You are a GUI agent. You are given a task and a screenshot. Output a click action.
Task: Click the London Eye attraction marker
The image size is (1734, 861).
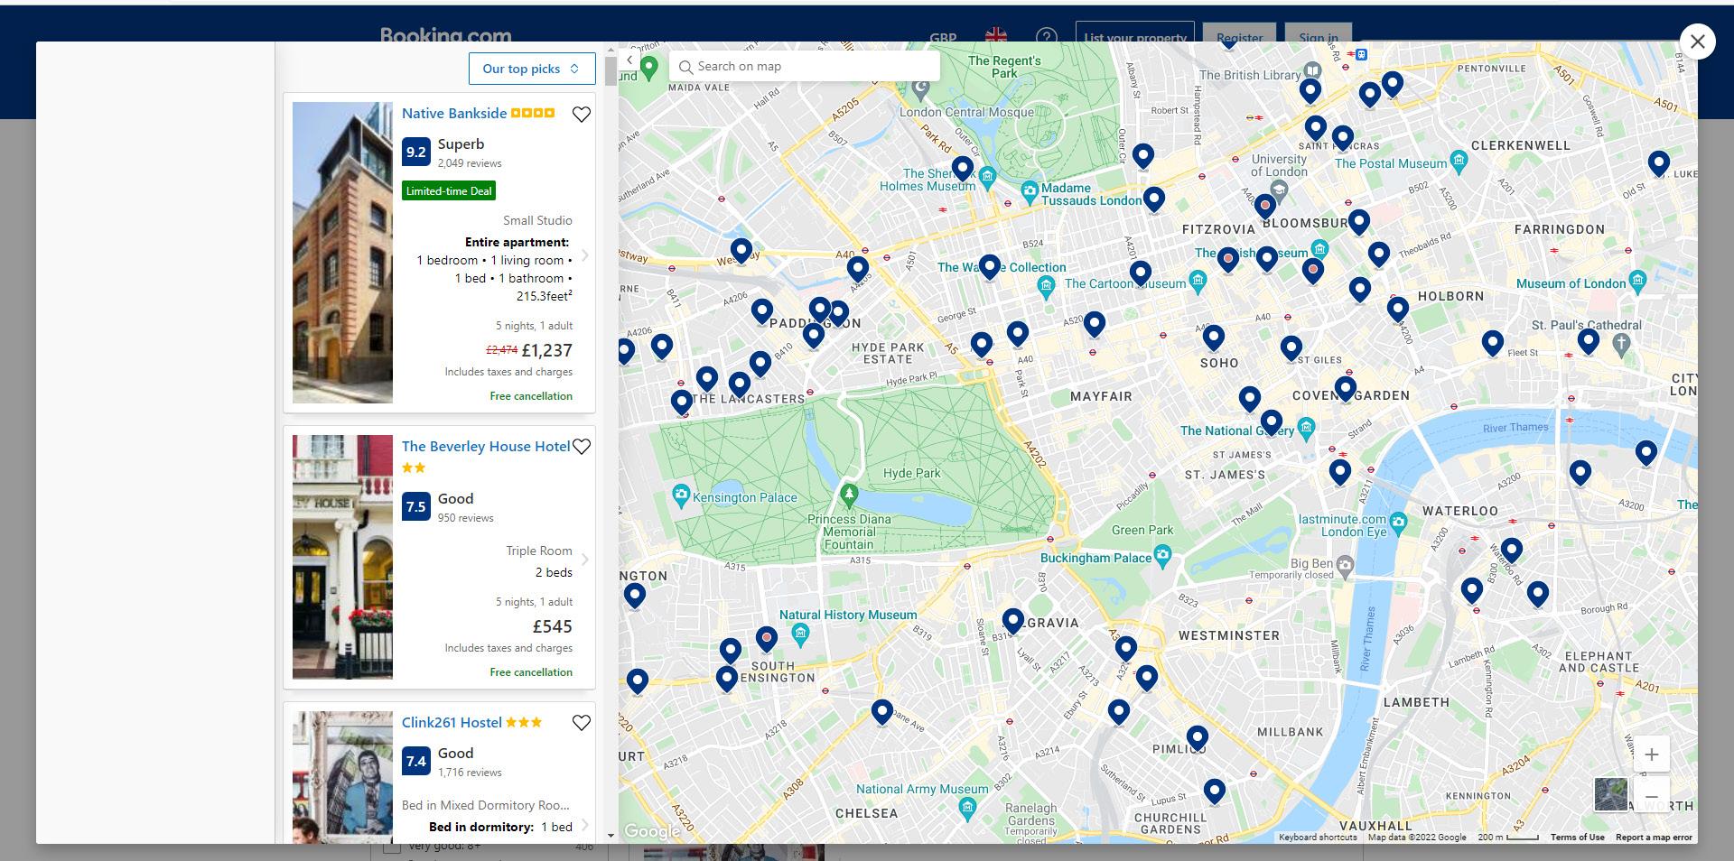[1398, 521]
